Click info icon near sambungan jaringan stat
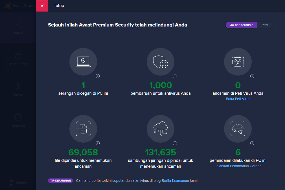 pyautogui.click(x=175, y=143)
